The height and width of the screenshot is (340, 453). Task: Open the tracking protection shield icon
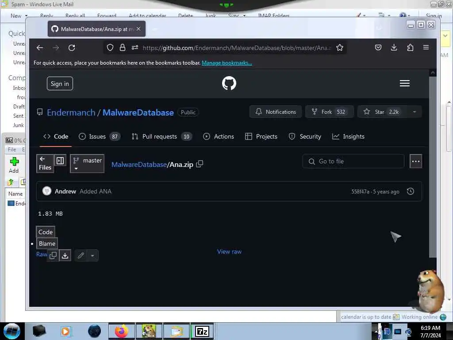(x=110, y=47)
